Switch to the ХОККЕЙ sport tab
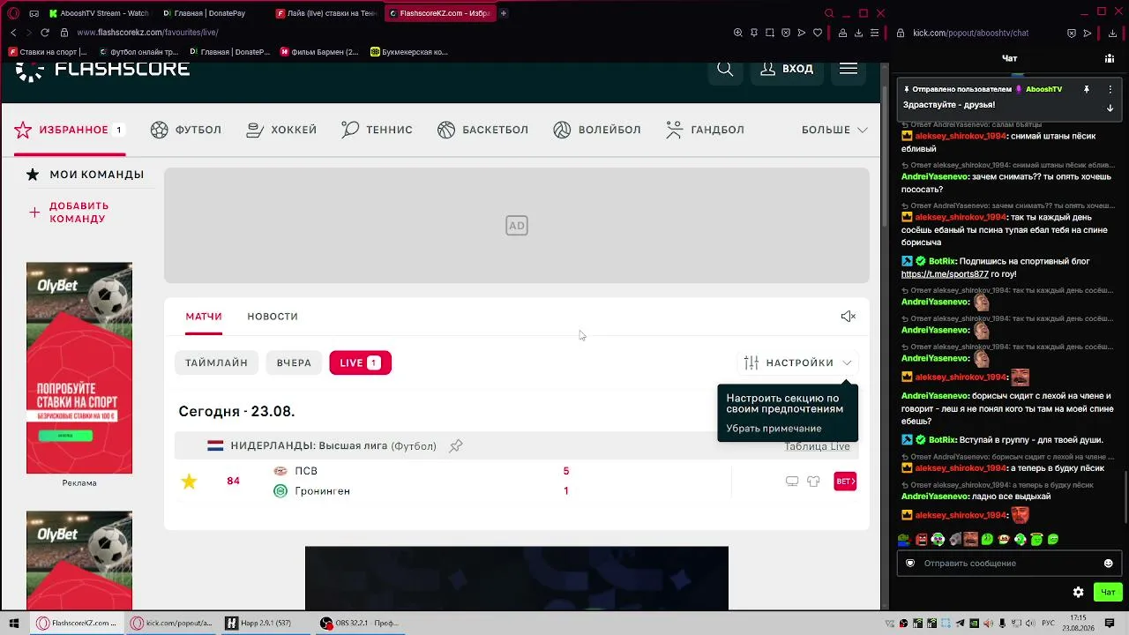1129x635 pixels. 281,130
